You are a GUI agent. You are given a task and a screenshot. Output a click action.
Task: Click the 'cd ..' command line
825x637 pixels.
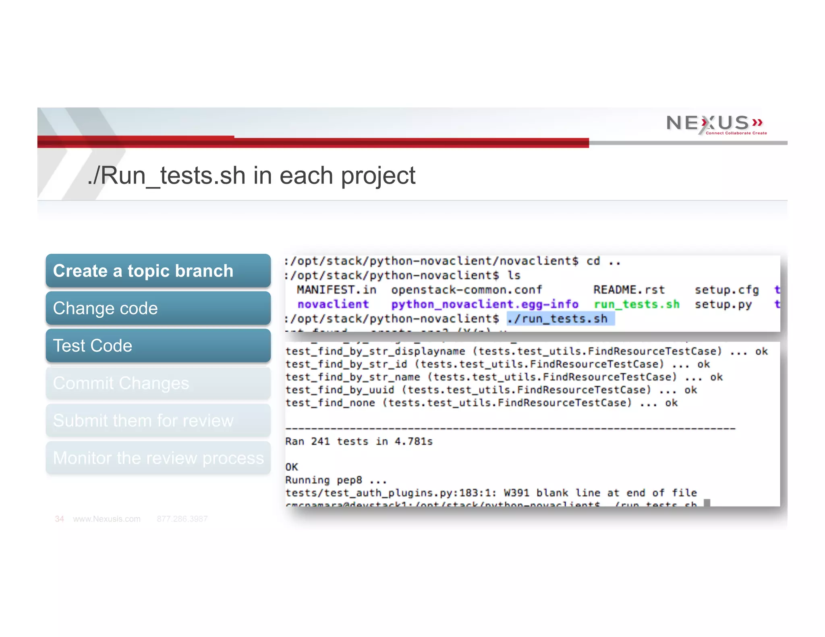pyautogui.click(x=453, y=261)
